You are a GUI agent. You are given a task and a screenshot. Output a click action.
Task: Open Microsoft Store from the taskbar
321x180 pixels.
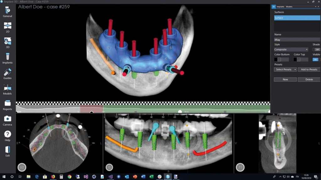(x=45, y=177)
